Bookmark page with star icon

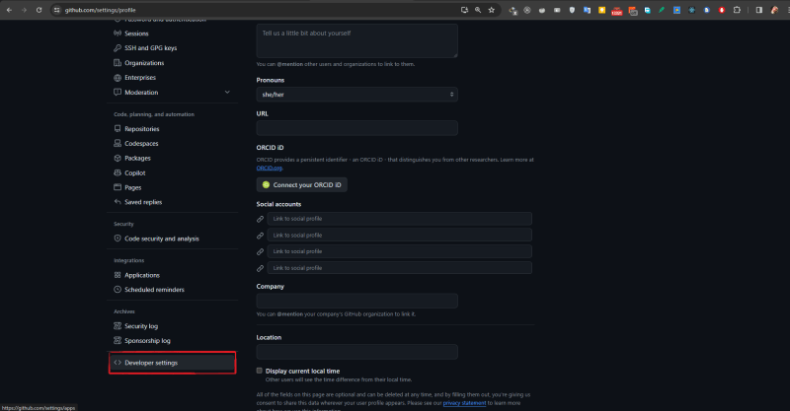point(491,10)
